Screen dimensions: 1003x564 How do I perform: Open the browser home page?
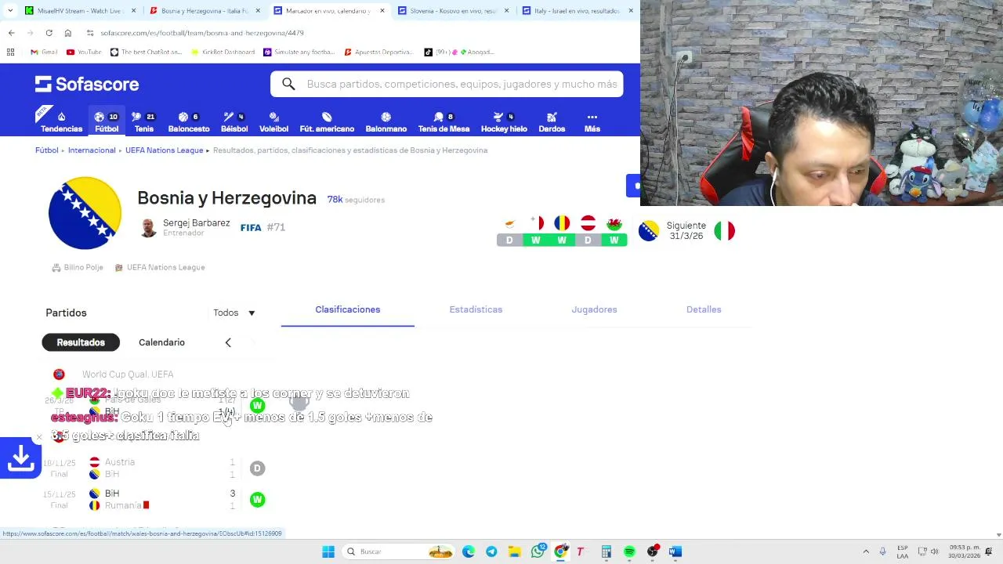67,33
